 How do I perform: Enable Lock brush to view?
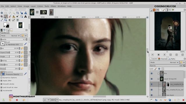[1, 87]
